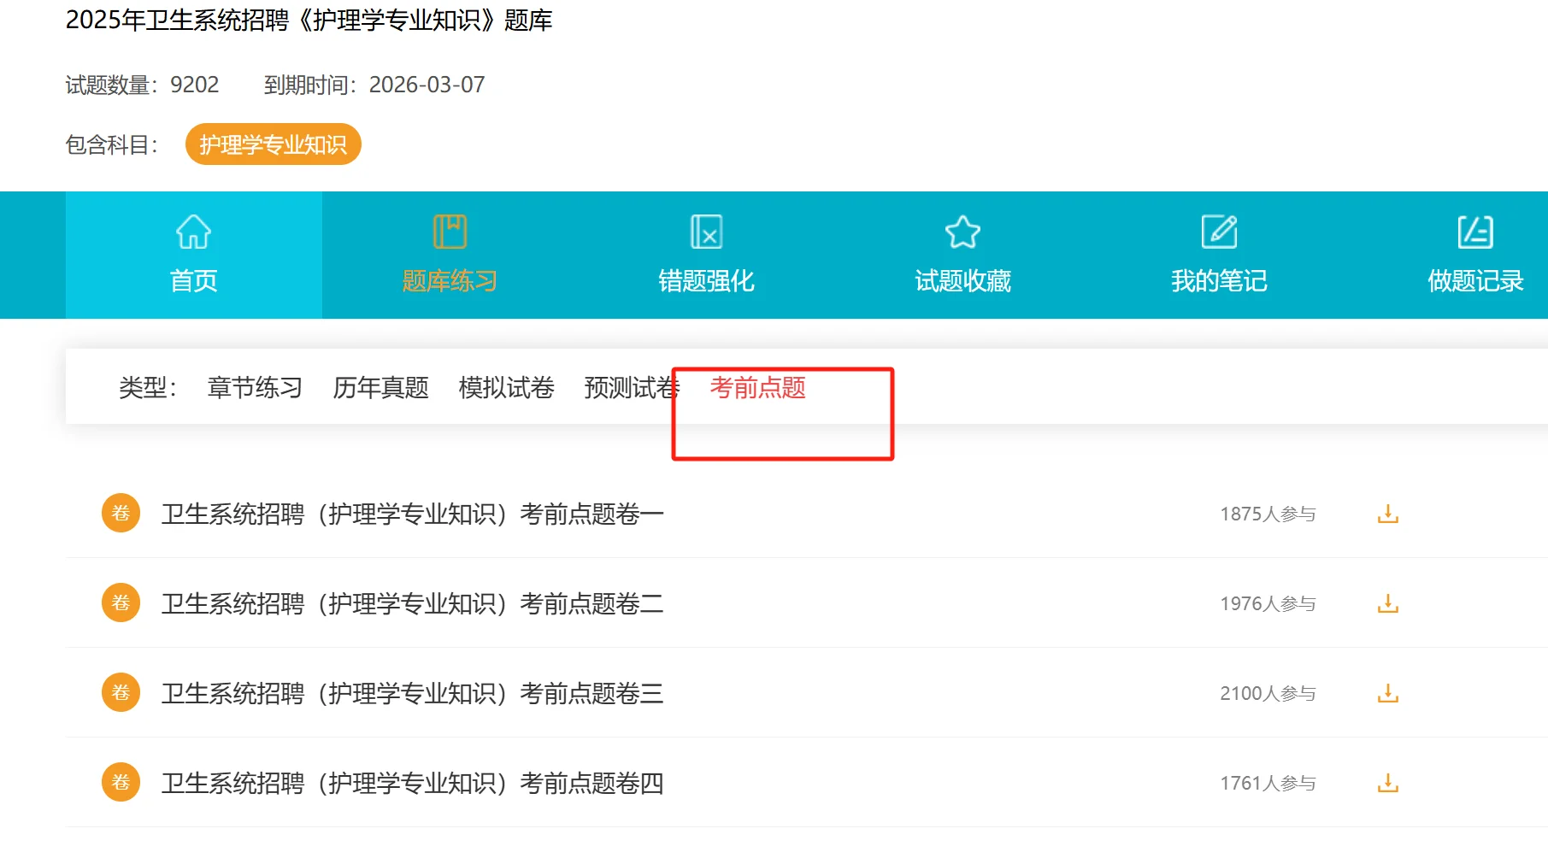Image resolution: width=1548 pixels, height=858 pixels.
Task: Click the 卷 badge beside 考前点题卷四
Action: (121, 782)
